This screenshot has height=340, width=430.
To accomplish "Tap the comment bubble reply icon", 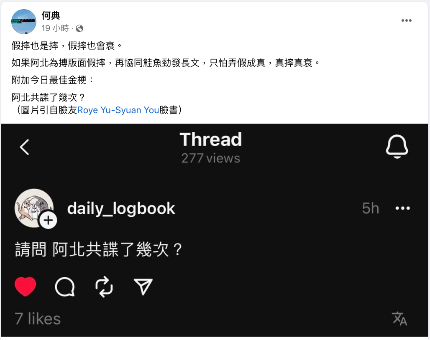I will [65, 287].
